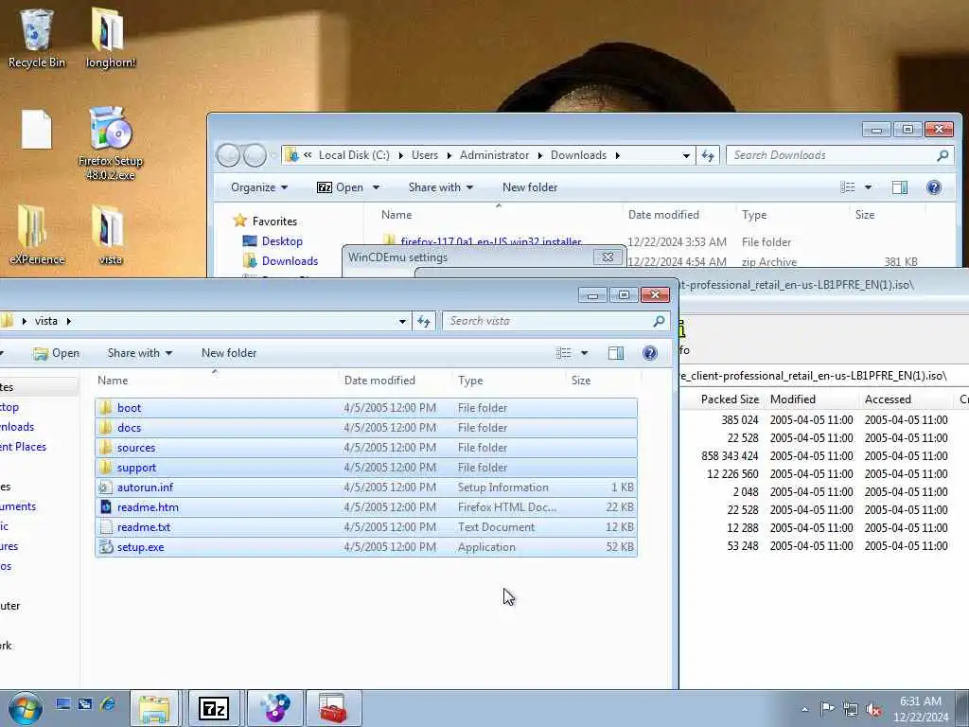The image size is (969, 727).
Task: Select the boot folder
Action: (366, 408)
